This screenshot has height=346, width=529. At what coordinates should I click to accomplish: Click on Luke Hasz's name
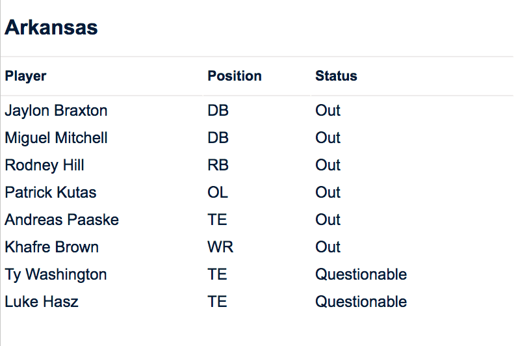[41, 302]
